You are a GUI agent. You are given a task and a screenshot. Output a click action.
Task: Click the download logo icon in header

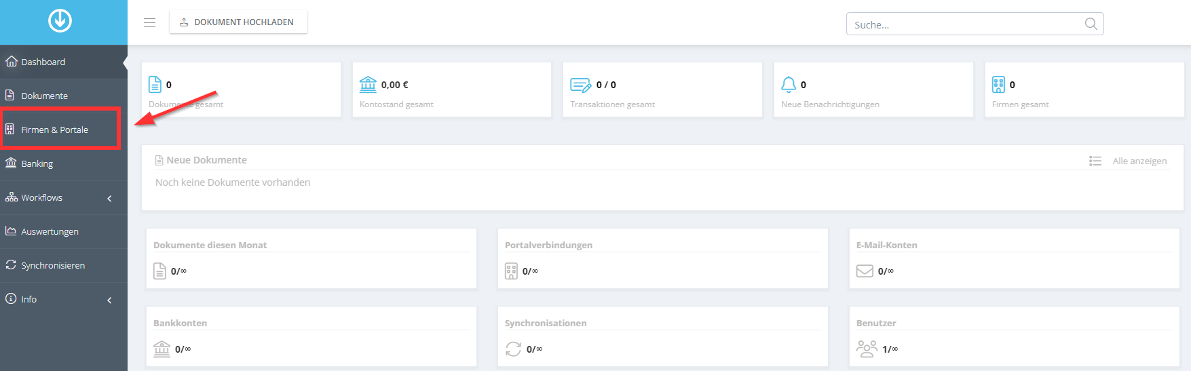tap(60, 21)
